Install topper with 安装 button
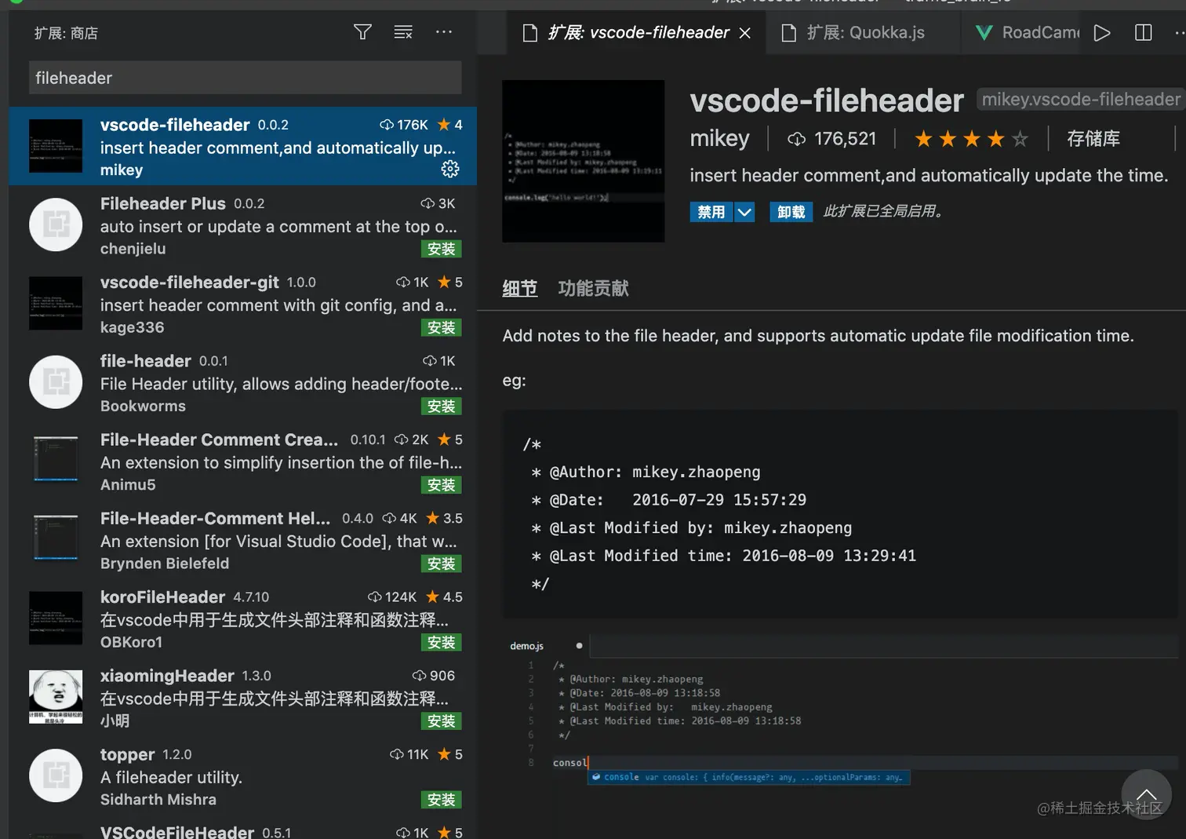1186x839 pixels. point(441,799)
